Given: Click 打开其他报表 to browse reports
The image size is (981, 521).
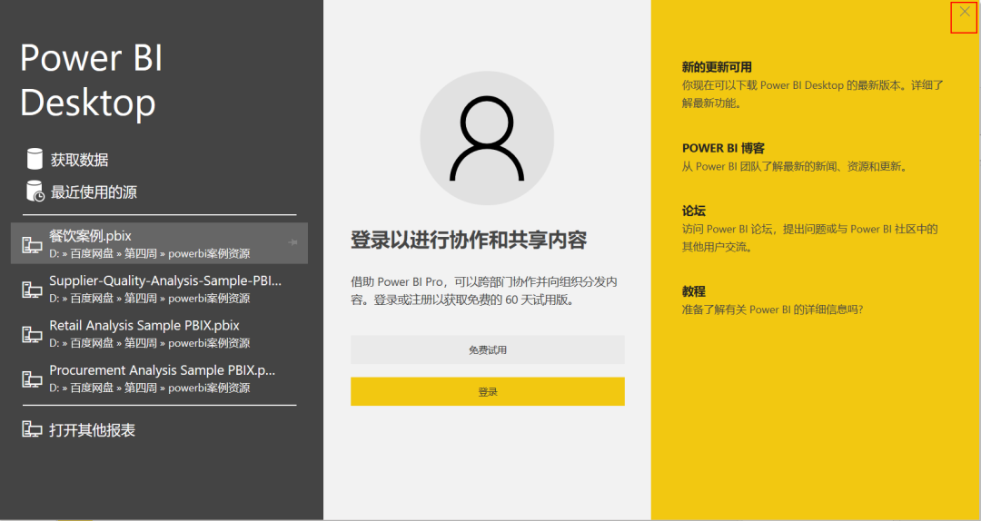Looking at the screenshot, I should pos(92,429).
